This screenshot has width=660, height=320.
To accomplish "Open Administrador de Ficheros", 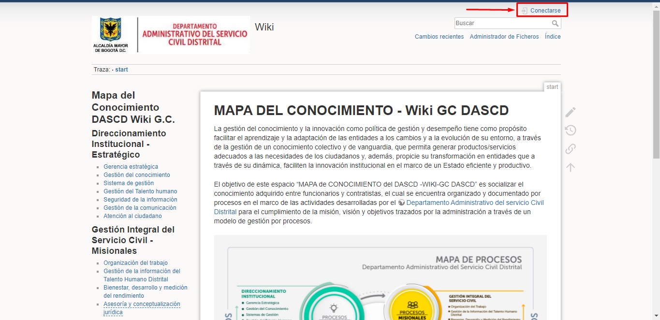I will pos(504,37).
